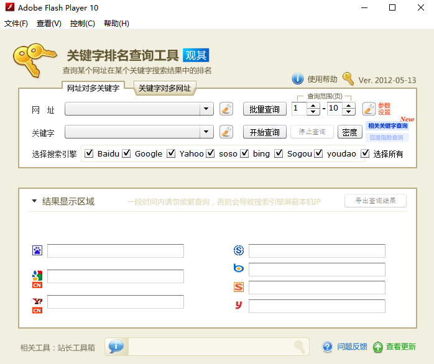Click the 导出查询结果 button
The image size is (434, 364).
coord(376,201)
